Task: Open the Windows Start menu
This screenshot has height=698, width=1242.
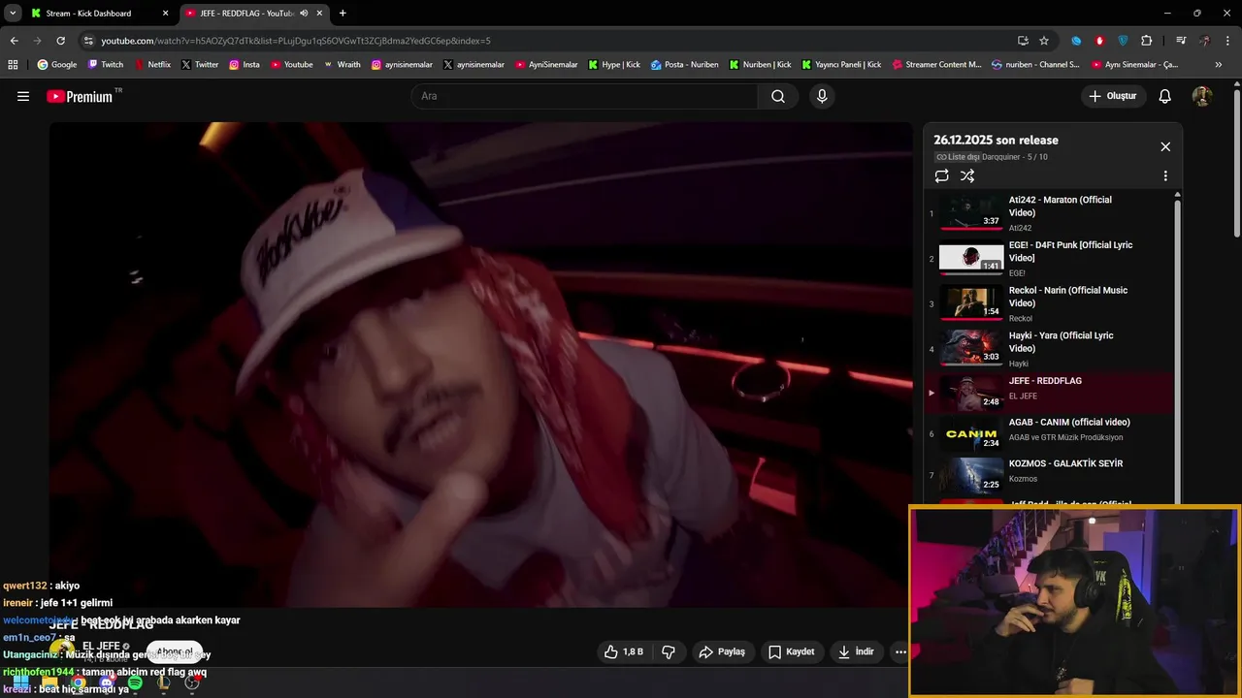Action: tap(21, 683)
